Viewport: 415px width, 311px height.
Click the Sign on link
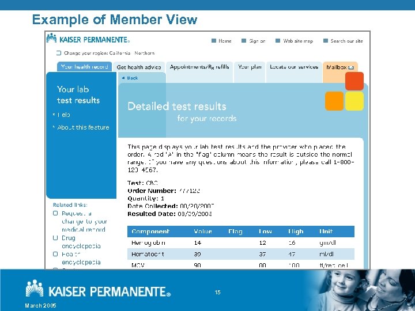click(257, 41)
